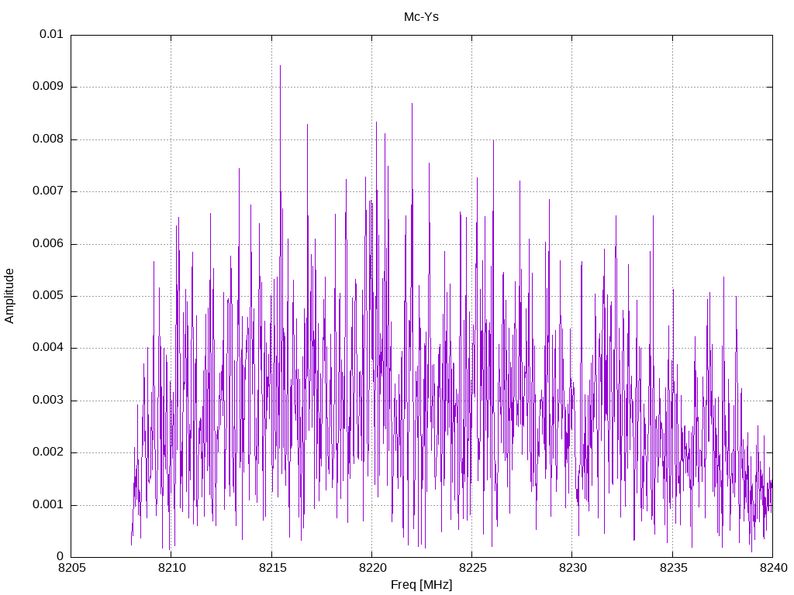This screenshot has width=794, height=595.
Task: Click the x-axis tick label 8205
Action: (72, 568)
